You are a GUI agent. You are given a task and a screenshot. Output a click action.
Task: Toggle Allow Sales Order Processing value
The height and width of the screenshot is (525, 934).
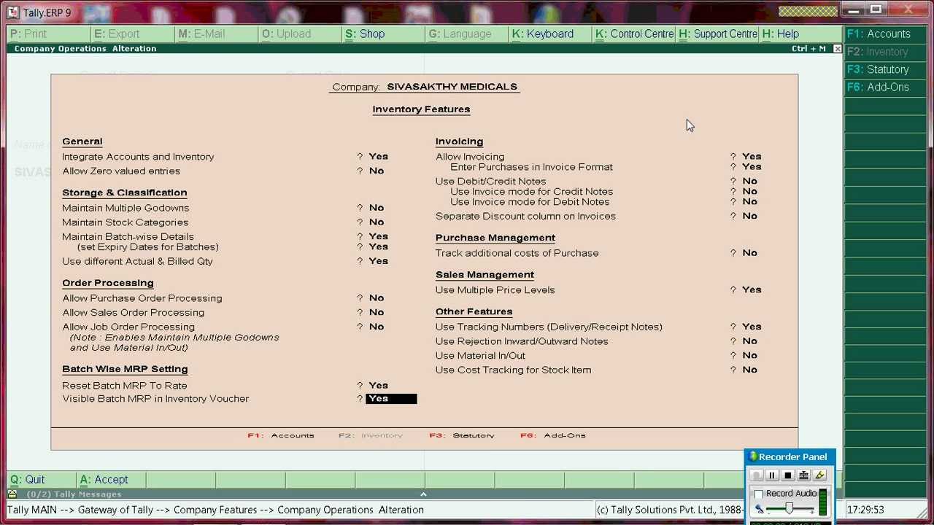click(376, 312)
